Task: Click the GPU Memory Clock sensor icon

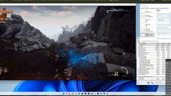Action: pyautogui.click(x=139, y=48)
